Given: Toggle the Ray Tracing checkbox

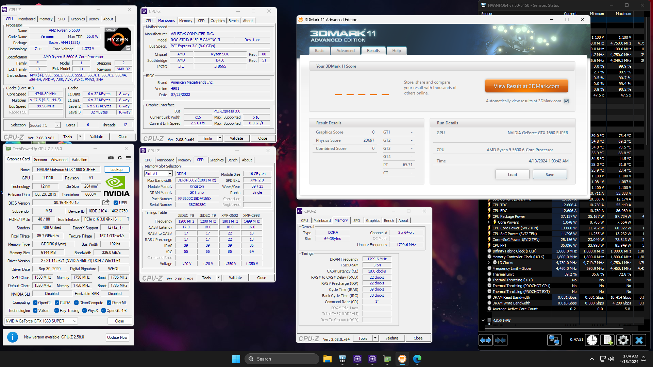Looking at the screenshot, I should point(56,311).
